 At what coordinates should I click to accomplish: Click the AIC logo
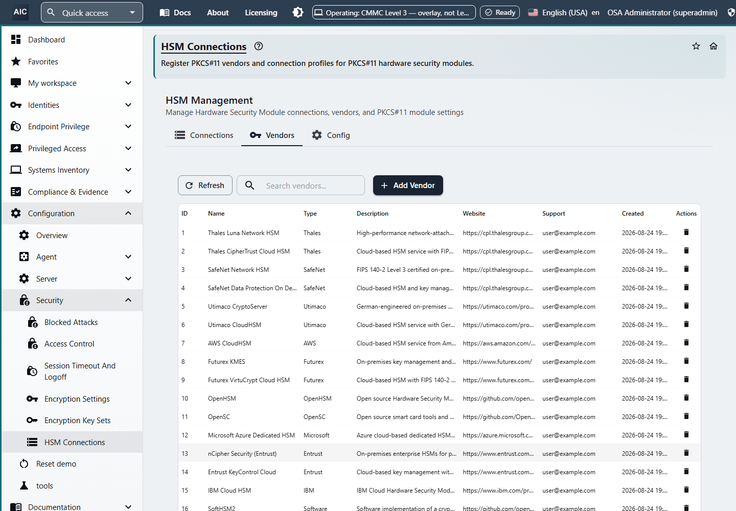(20, 12)
